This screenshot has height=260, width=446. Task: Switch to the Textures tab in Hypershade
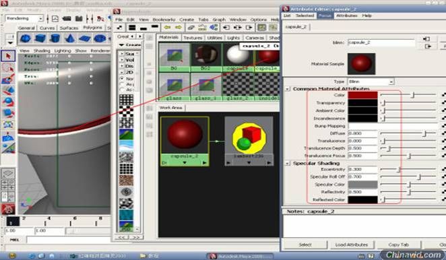pos(193,38)
